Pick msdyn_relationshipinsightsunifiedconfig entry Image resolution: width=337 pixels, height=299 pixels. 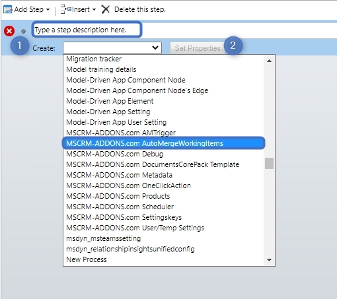click(163, 249)
